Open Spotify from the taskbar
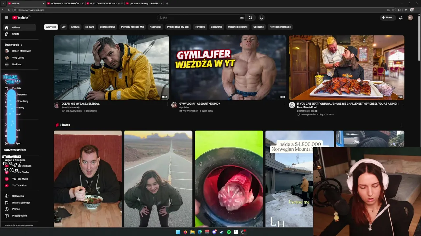The height and width of the screenshot is (236, 421). pos(229,232)
